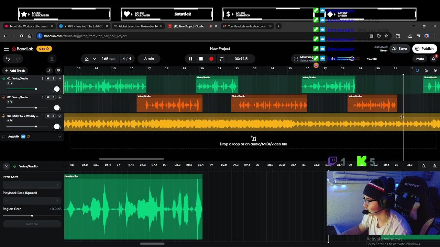The height and width of the screenshot is (247, 440).
Task: Click the 00:44.5 time display
Action: coord(241,59)
